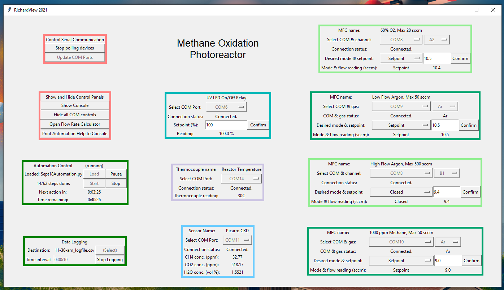Click the RichardView feather icon in title bar
Viewport: 504px width, 290px height.
tap(9, 10)
